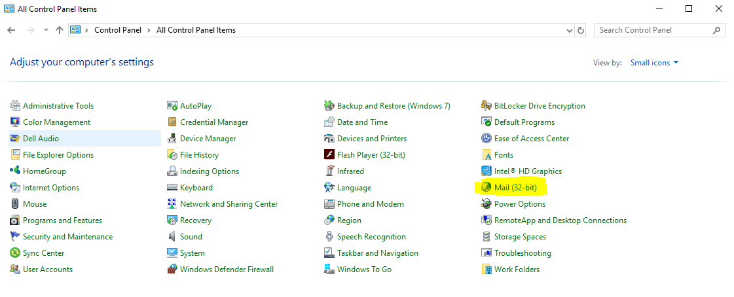Expand the address bar history dropdown arrow
The width and height of the screenshot is (734, 297).
[569, 30]
